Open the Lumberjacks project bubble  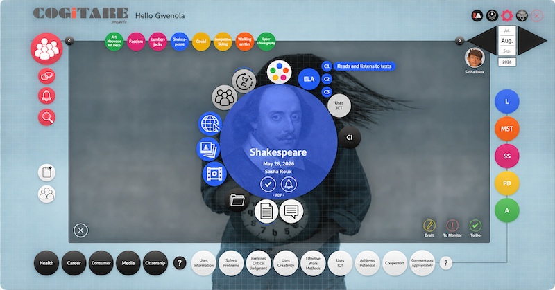(x=157, y=42)
